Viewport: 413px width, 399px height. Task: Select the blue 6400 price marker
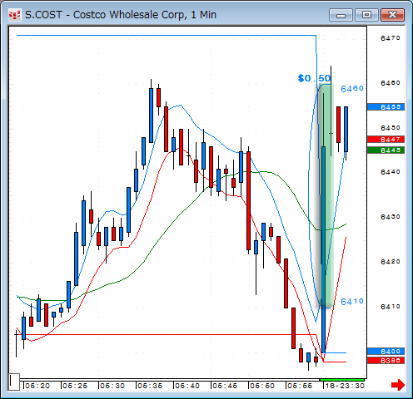[x=386, y=352]
